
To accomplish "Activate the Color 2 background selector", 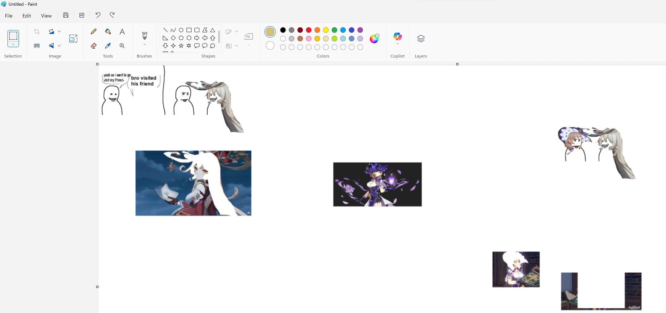I will click(270, 45).
